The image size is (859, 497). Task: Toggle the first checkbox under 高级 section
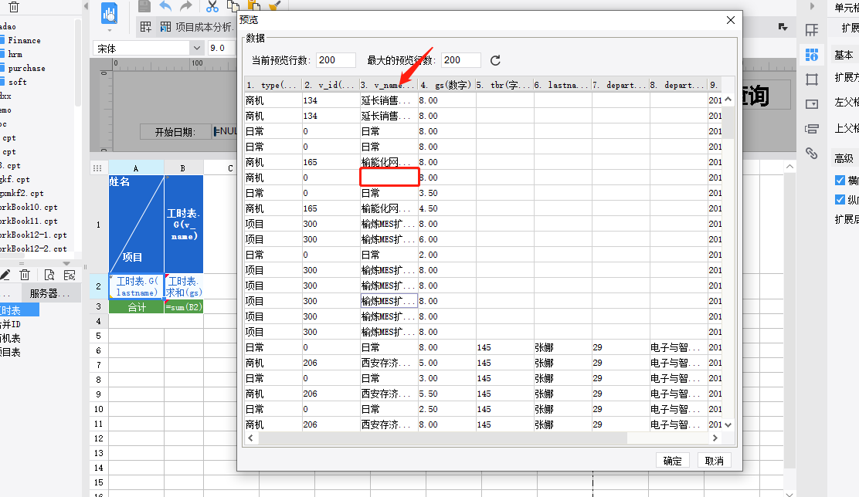tap(840, 180)
